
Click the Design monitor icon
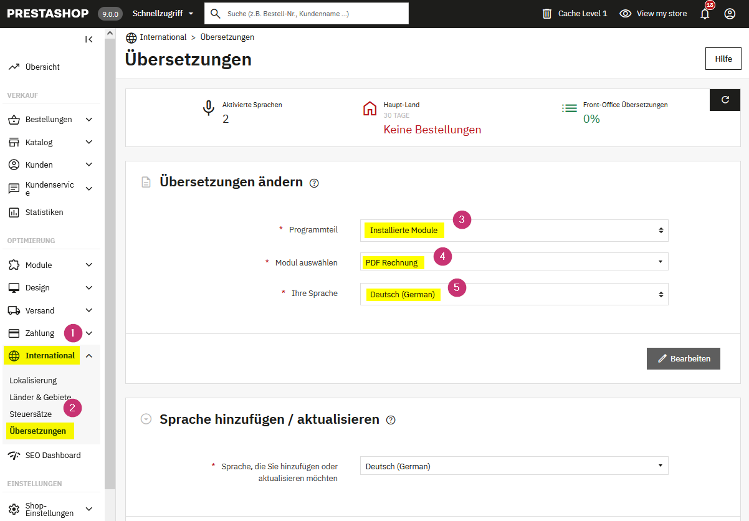14,288
